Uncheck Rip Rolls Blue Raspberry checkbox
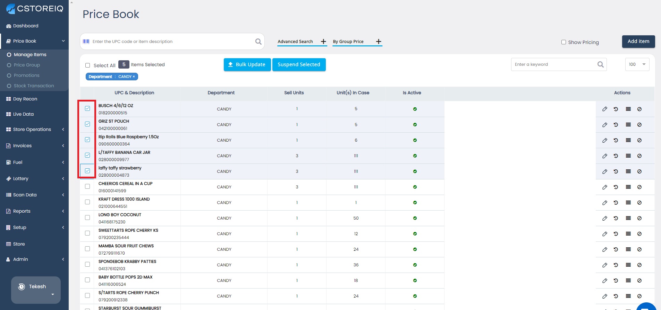This screenshot has width=661, height=310. (87, 140)
